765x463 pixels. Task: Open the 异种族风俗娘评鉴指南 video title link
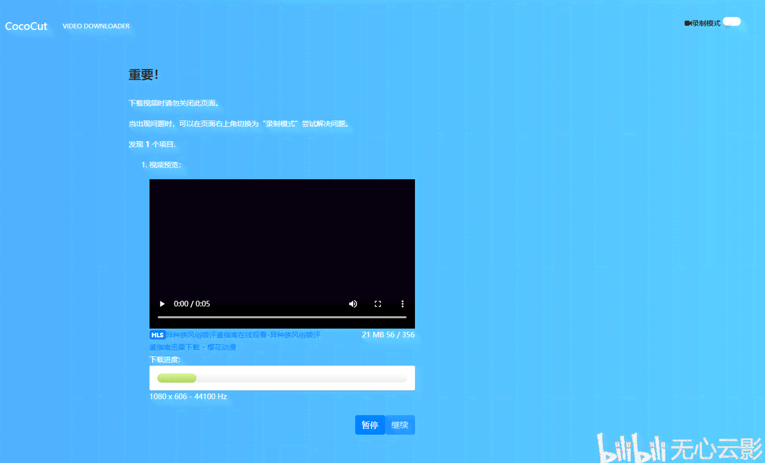tap(235, 341)
